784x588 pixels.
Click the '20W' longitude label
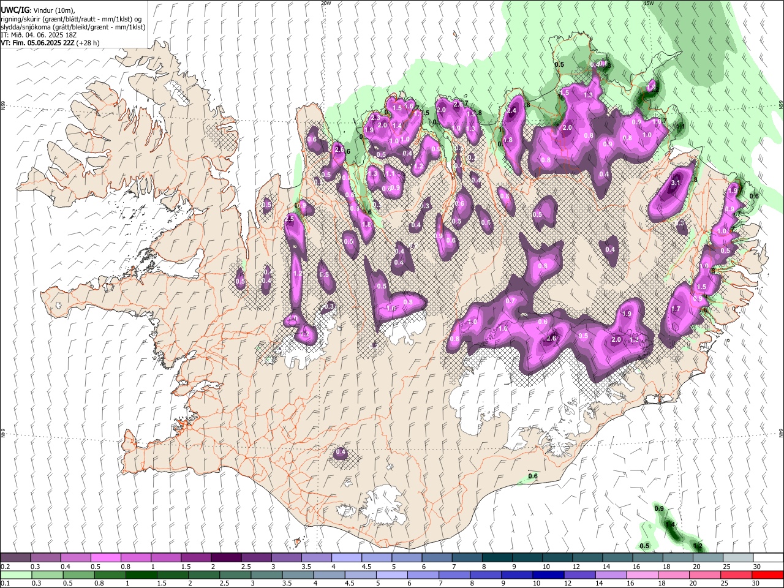click(x=326, y=3)
